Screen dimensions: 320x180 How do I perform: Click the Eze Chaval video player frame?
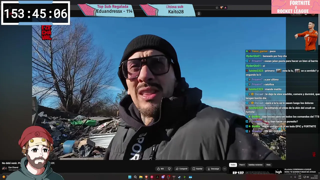tap(159, 88)
